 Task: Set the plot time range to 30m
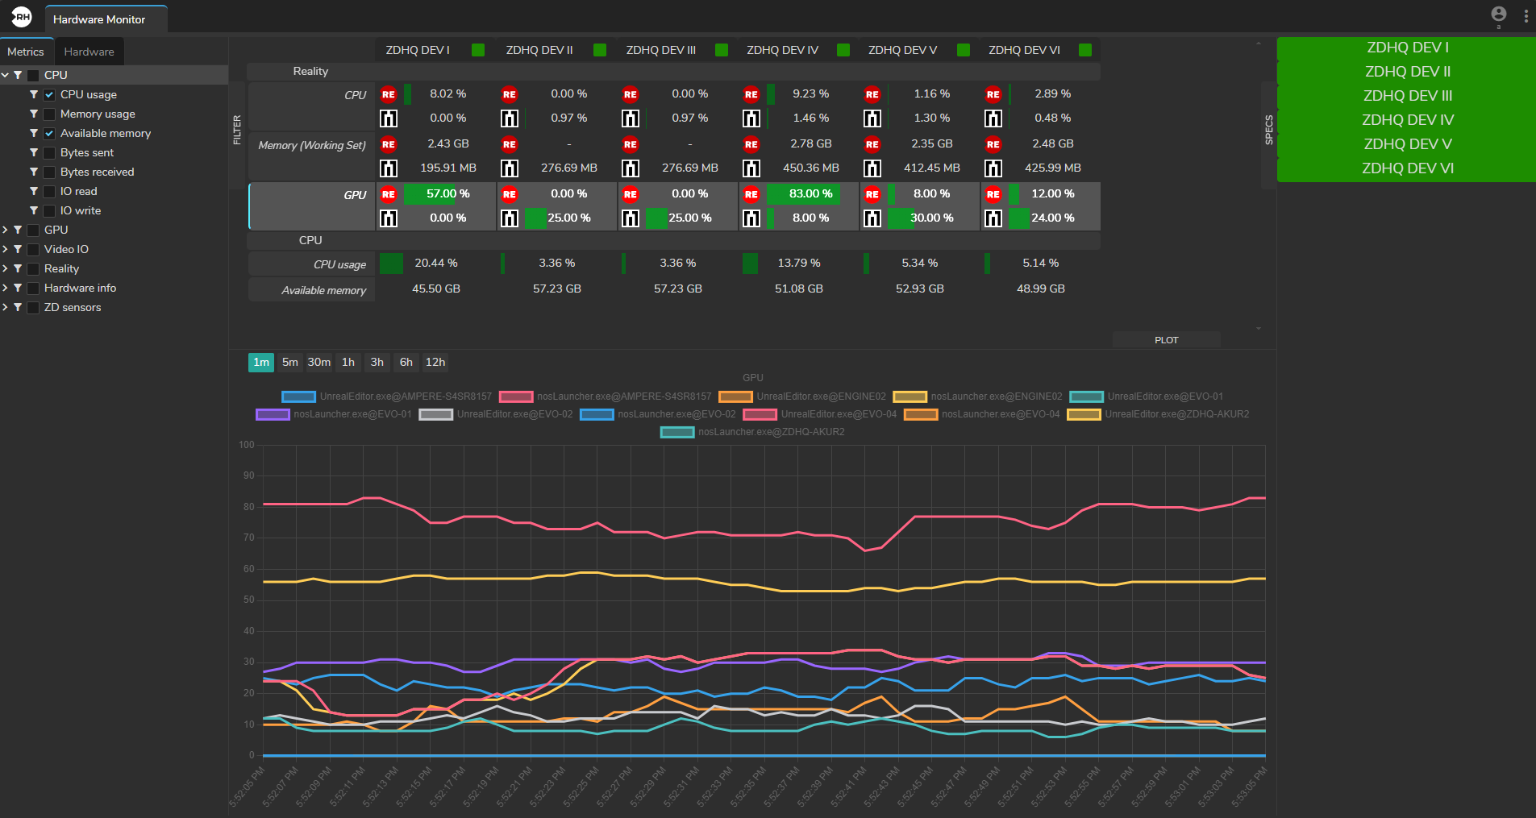pos(318,363)
